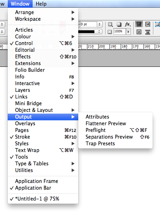Image resolution: width=160 pixels, height=216 pixels.
Task: Select the No text wrap icon
Action: click(139, 24)
